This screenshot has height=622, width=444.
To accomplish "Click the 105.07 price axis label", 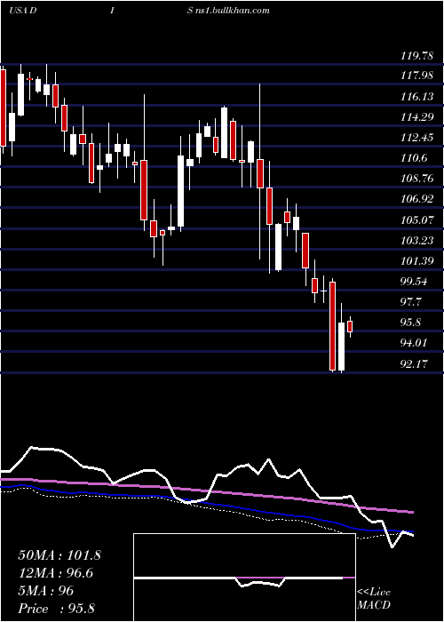I will pyautogui.click(x=416, y=219).
